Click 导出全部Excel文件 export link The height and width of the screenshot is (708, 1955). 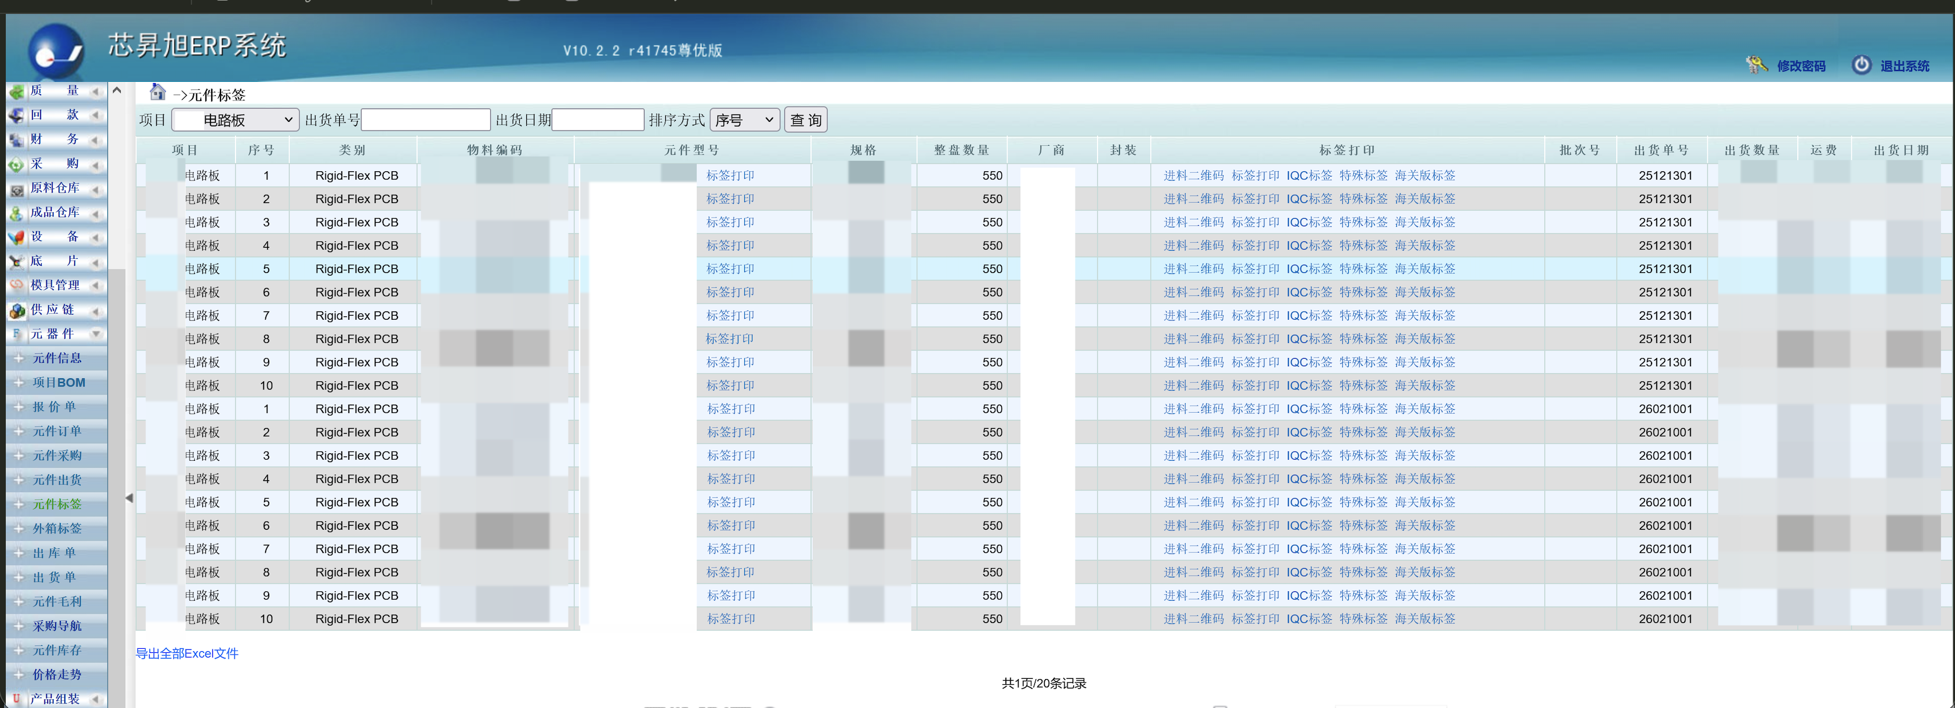[187, 653]
